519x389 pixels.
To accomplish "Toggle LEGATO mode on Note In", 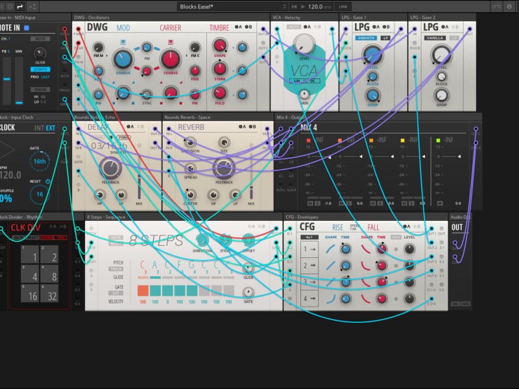I will point(40,69).
